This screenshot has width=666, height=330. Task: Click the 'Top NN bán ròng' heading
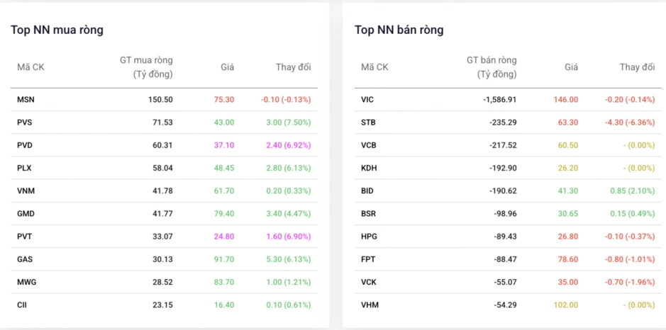(399, 30)
